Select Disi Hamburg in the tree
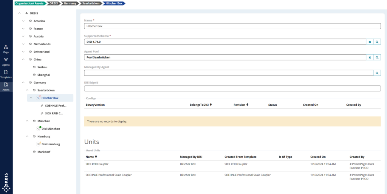This screenshot has height=194, width=387. (50, 144)
